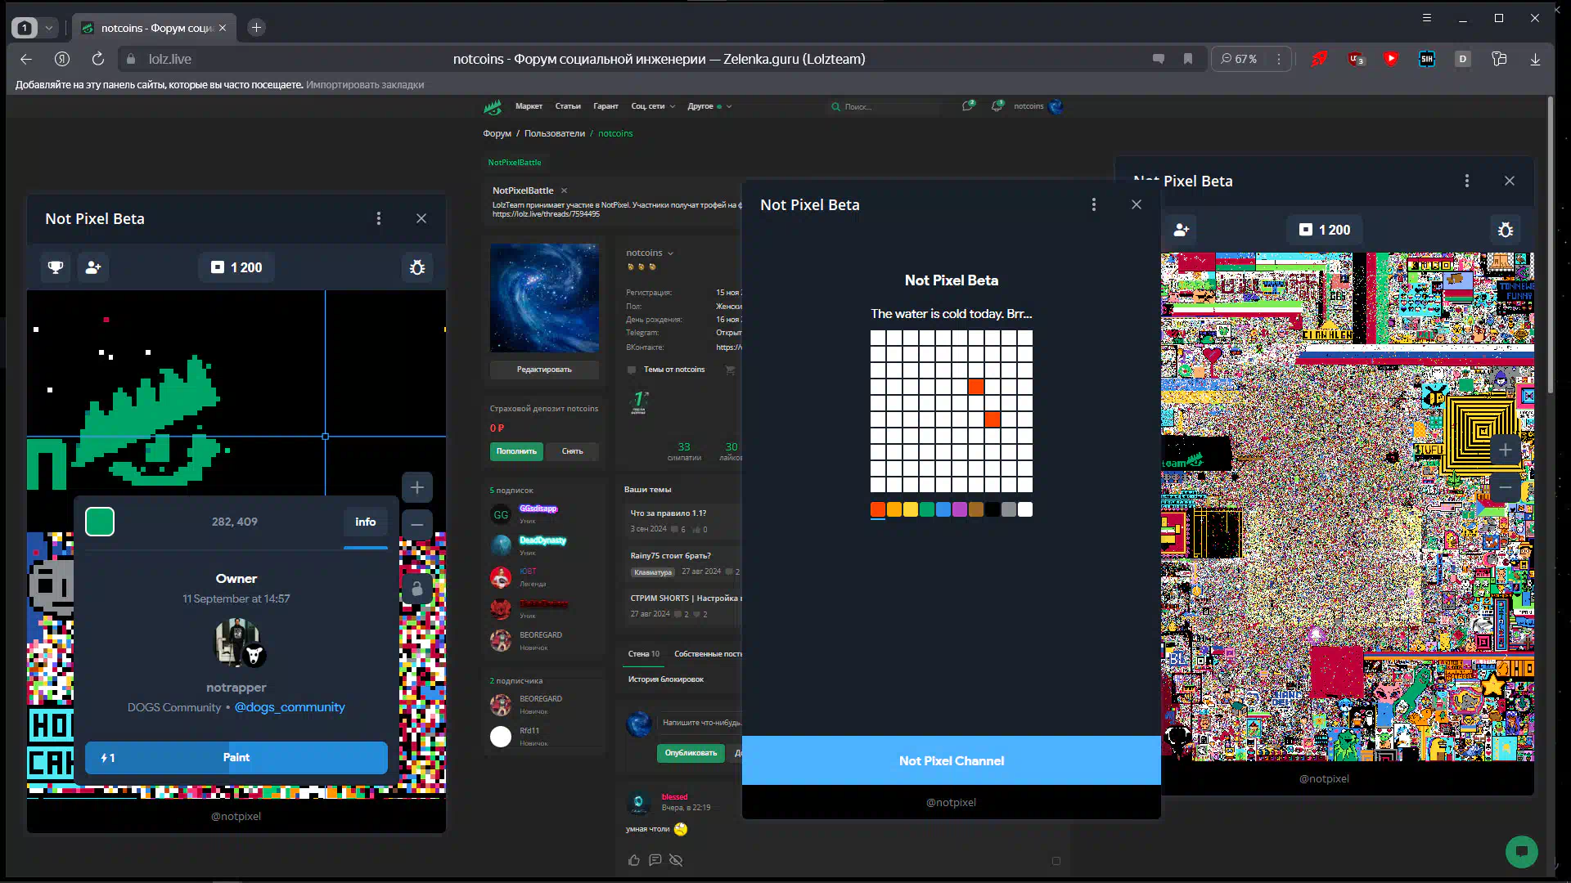The image size is (1571, 883).
Task: Open bug/settings icon in left Not Pixel panel
Action: 417,267
